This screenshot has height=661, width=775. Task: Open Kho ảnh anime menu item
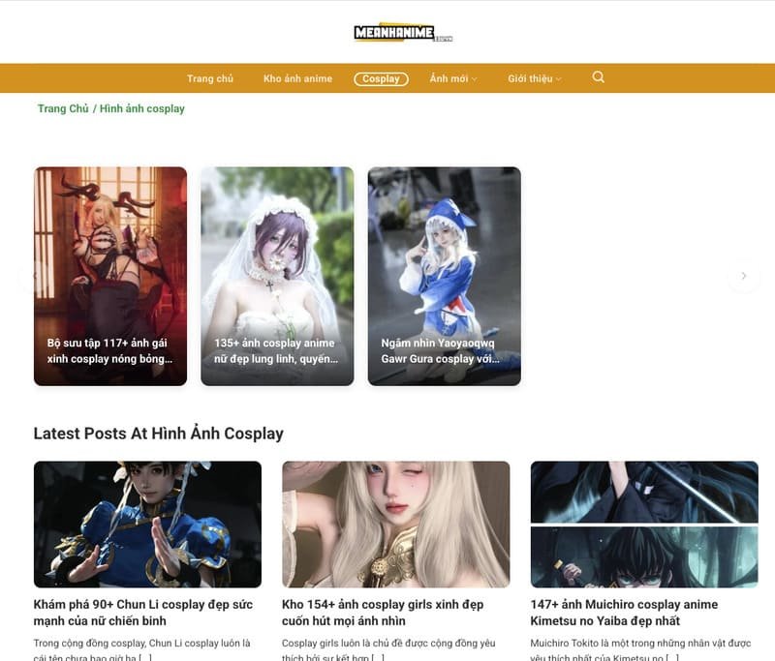tap(297, 78)
